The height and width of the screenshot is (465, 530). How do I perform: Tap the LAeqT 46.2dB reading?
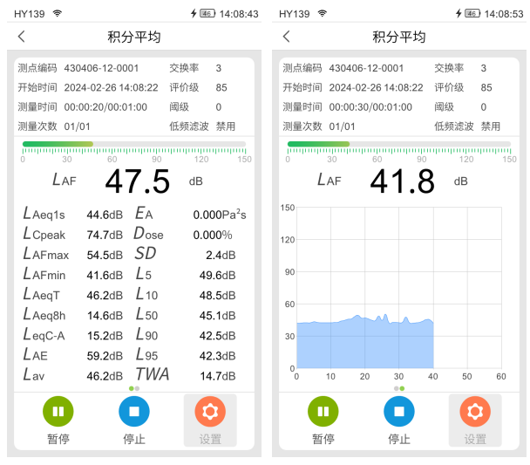(x=73, y=296)
